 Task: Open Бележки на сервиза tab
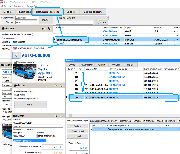click(143, 121)
